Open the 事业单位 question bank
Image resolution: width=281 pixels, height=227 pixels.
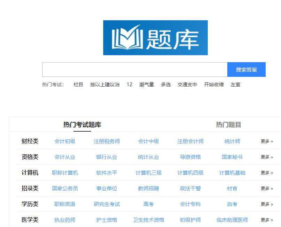coord(107,189)
